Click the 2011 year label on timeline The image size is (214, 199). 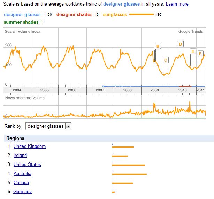201,90
